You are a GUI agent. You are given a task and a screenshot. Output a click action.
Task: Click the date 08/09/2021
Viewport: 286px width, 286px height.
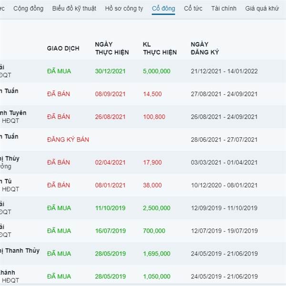(111, 94)
